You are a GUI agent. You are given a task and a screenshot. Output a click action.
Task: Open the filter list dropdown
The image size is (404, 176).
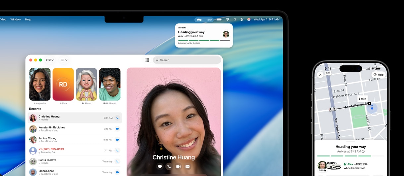pyautogui.click(x=64, y=60)
